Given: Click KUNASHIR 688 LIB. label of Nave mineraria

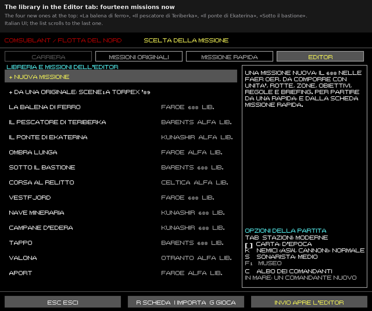Looking at the screenshot, I should pos(193,213).
